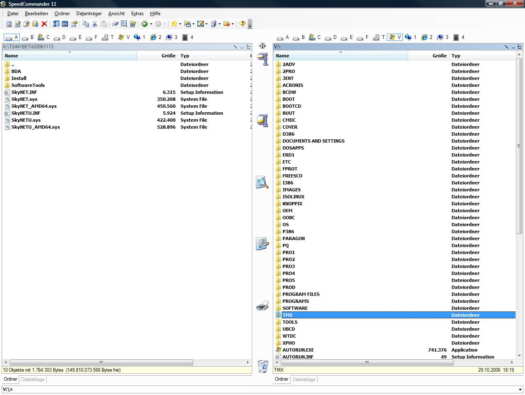Click the left panel horizontal scrollbar

pyautogui.click(x=101, y=363)
